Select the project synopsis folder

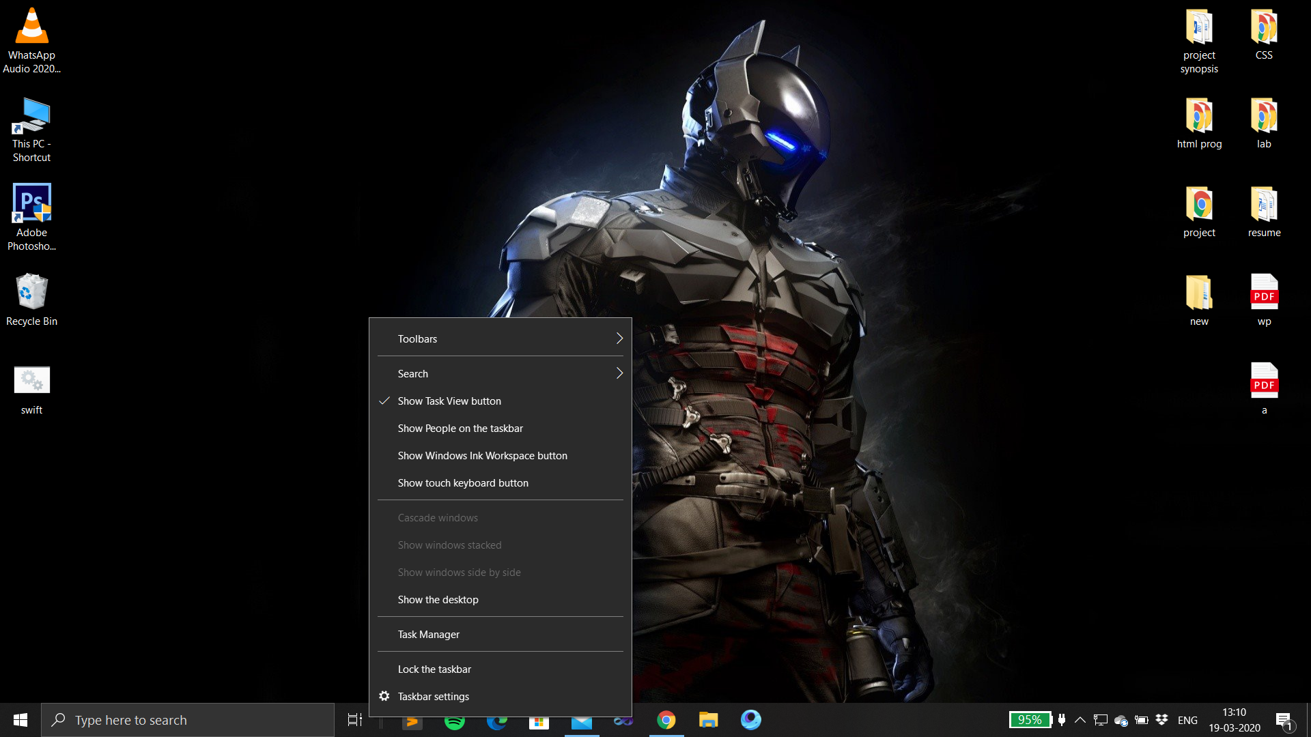pyautogui.click(x=1200, y=41)
